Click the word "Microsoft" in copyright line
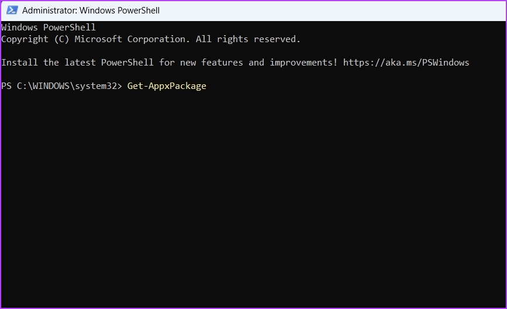Image resolution: width=507 pixels, height=309 pixels. click(x=98, y=39)
